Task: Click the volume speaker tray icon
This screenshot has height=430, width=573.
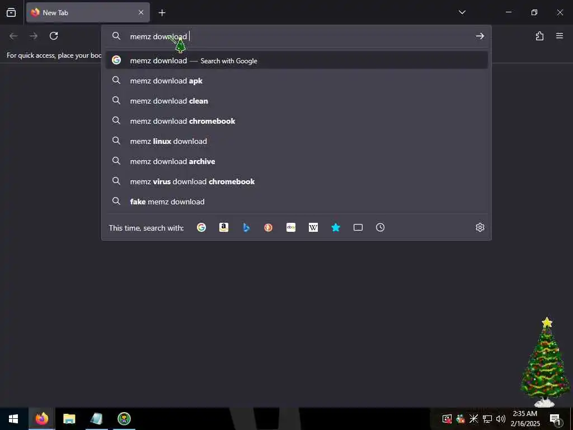Action: 501,419
